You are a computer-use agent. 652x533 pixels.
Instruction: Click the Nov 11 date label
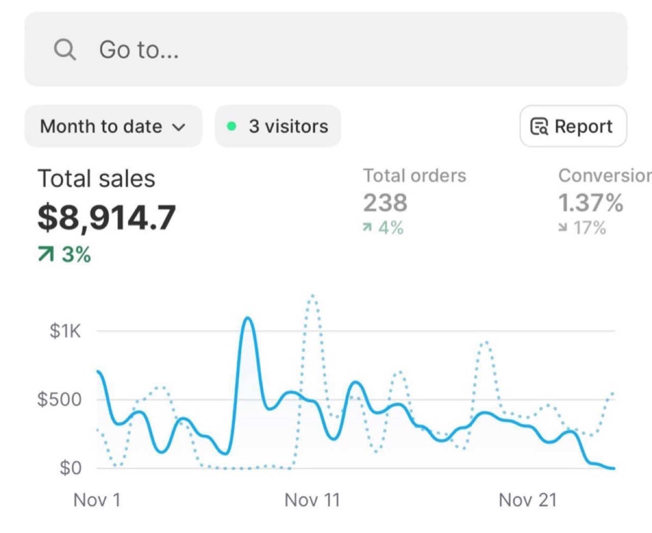(x=312, y=500)
